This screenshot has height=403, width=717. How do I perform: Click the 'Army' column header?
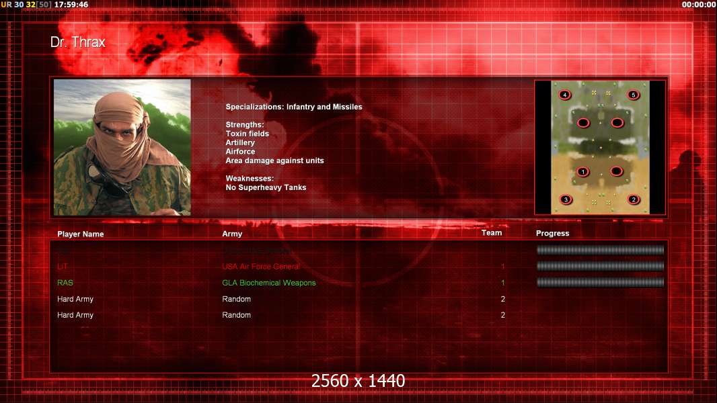click(232, 234)
